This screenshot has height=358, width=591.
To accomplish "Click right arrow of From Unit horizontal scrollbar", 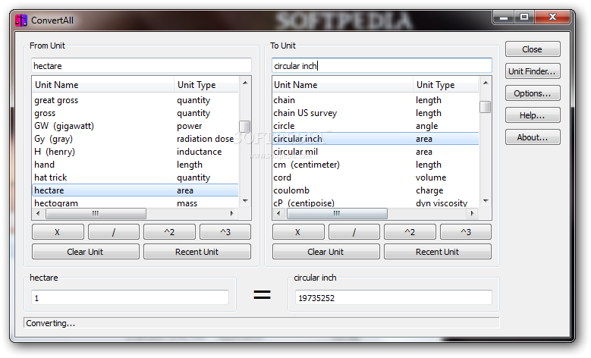I will coord(232,213).
